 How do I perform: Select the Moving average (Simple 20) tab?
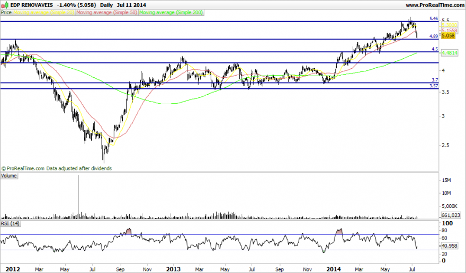44,13
